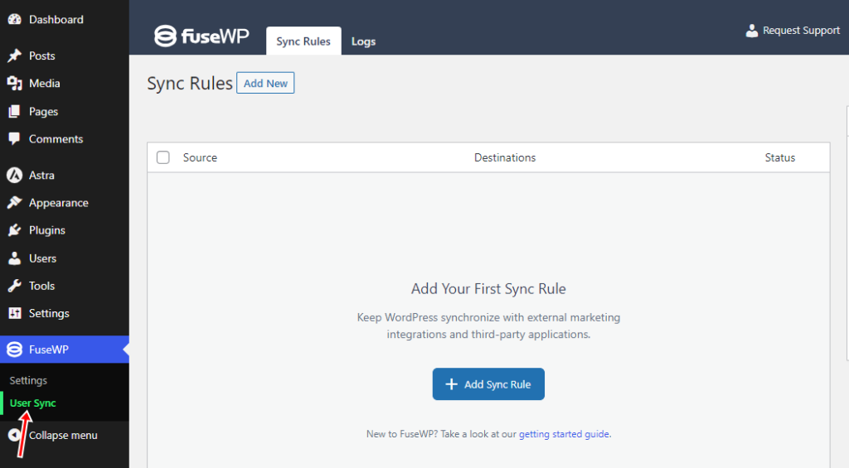Viewport: 849px width, 468px height.
Task: Click the plus icon on Add Sync Rule
Action: coord(451,384)
